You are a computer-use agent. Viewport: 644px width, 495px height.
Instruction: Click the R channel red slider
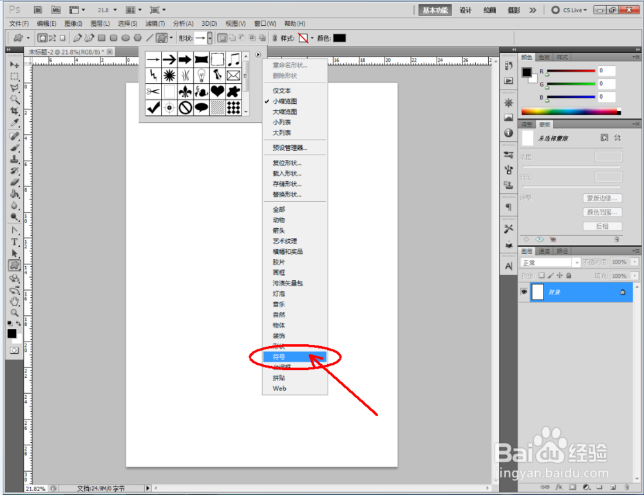click(x=571, y=71)
